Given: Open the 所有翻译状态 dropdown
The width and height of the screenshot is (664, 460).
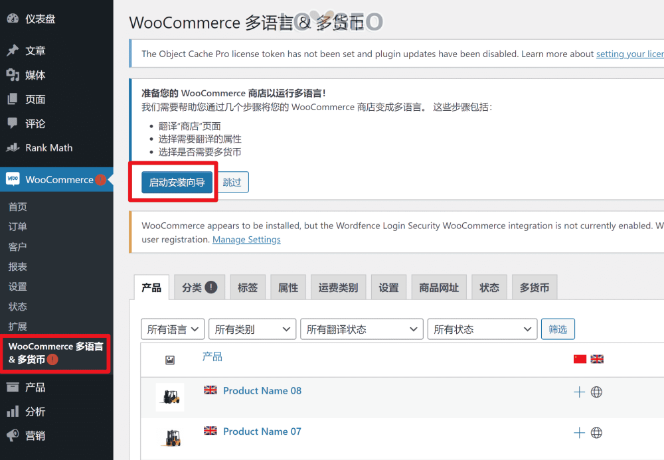Looking at the screenshot, I should (362, 329).
